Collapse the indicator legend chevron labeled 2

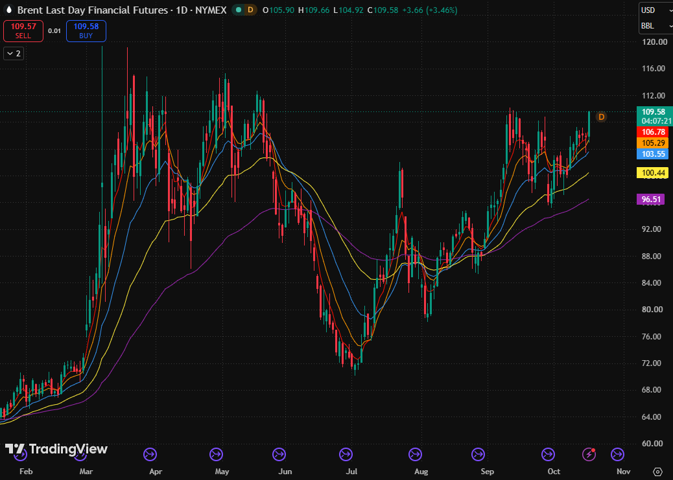14,54
